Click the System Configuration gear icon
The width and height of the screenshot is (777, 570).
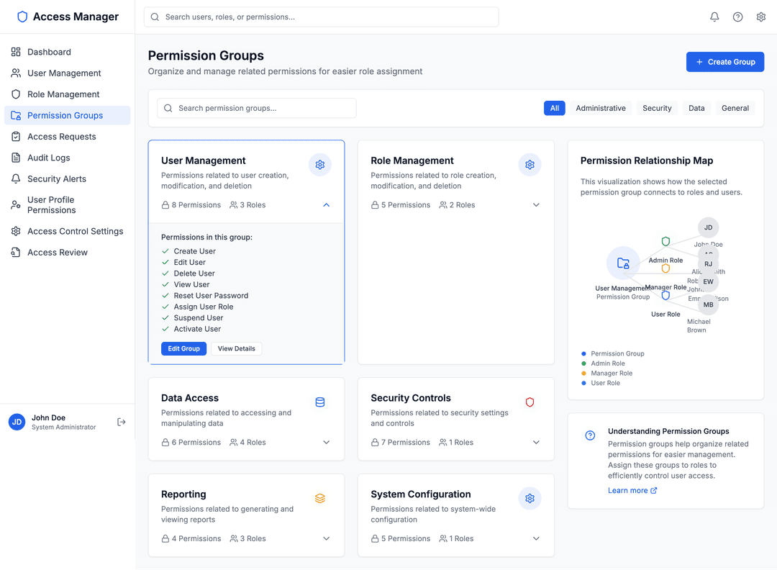tap(530, 499)
